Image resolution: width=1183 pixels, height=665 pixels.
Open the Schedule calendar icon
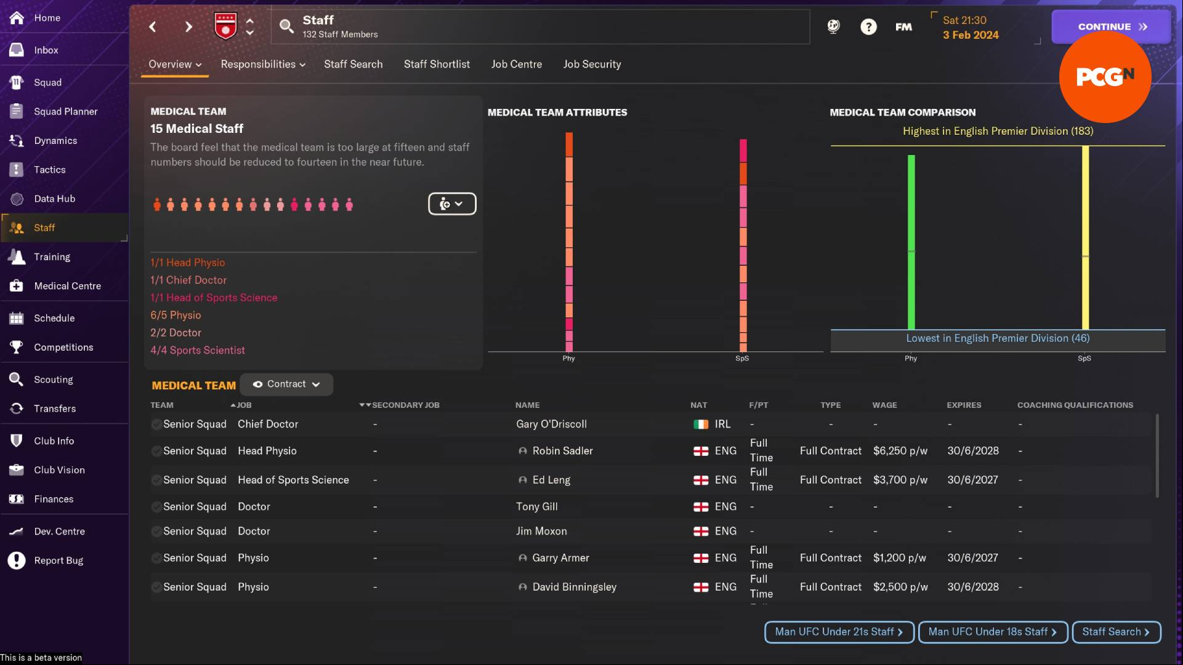click(17, 318)
